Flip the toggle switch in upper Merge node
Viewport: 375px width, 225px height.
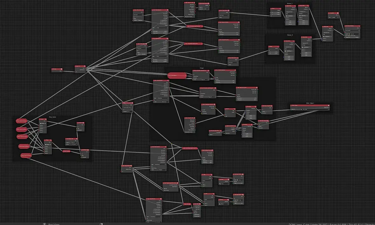41,123
